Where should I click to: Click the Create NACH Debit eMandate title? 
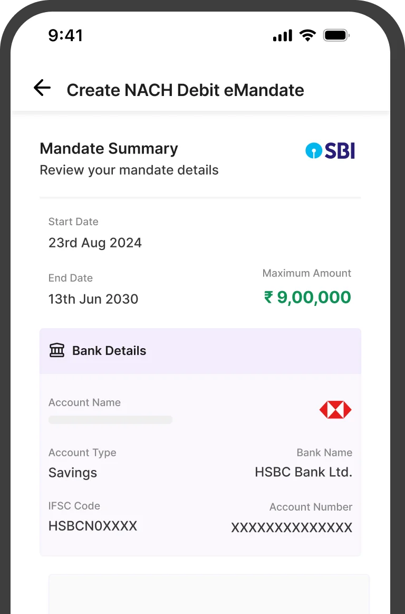click(185, 90)
